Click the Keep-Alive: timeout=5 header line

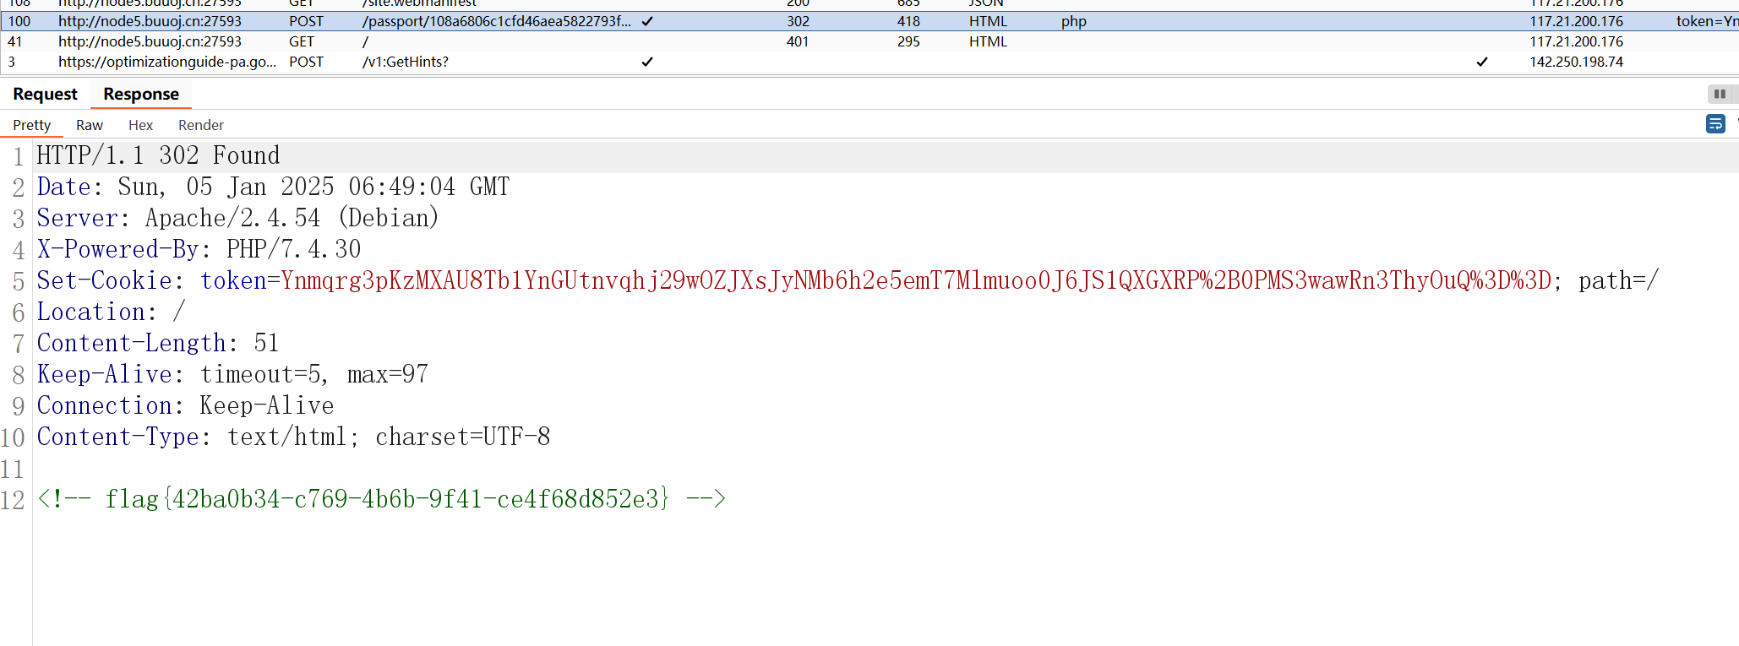232,374
